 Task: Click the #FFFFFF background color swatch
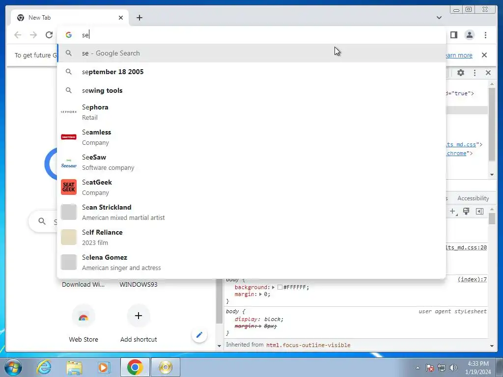click(x=279, y=287)
